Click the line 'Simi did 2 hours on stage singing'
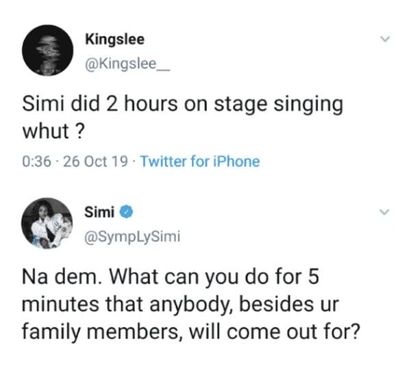 coord(182,105)
